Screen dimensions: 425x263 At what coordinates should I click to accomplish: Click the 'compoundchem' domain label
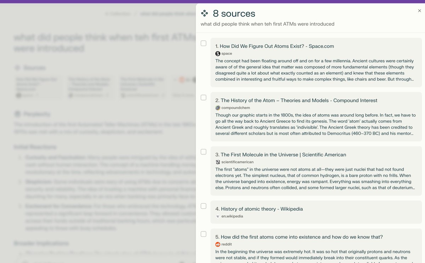click(x=236, y=108)
